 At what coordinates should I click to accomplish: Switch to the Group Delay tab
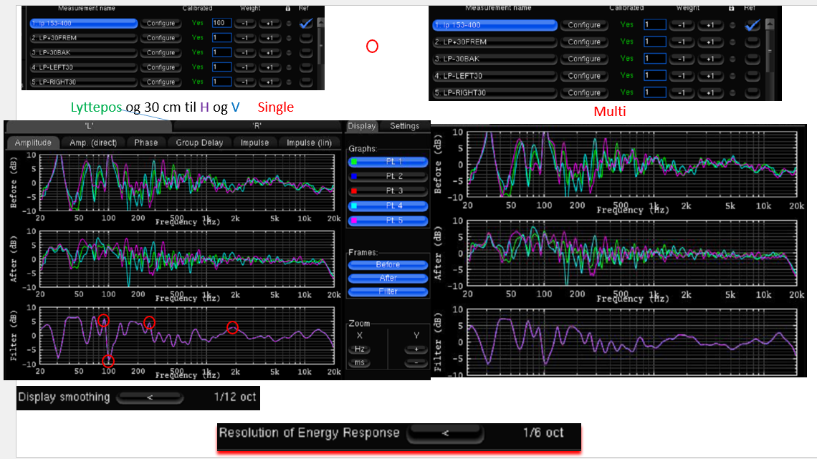199,142
